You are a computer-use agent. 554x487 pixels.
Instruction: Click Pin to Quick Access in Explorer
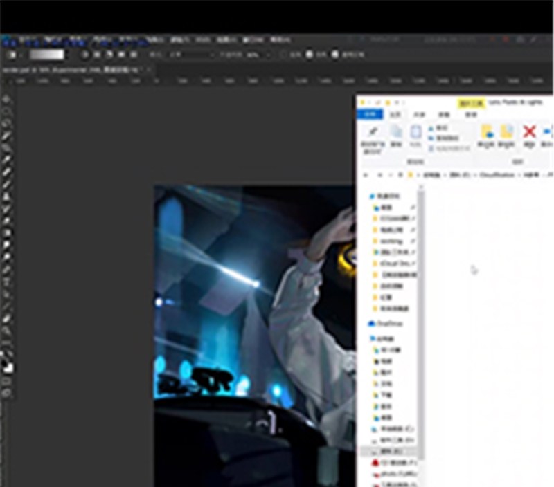coord(373,140)
